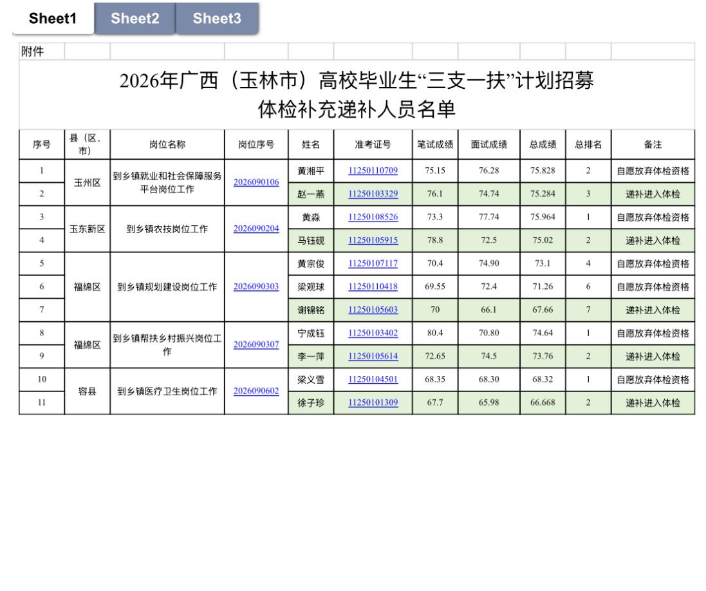The image size is (706, 591).
Task: Click the 准考证号 column header
Action: coord(373,145)
